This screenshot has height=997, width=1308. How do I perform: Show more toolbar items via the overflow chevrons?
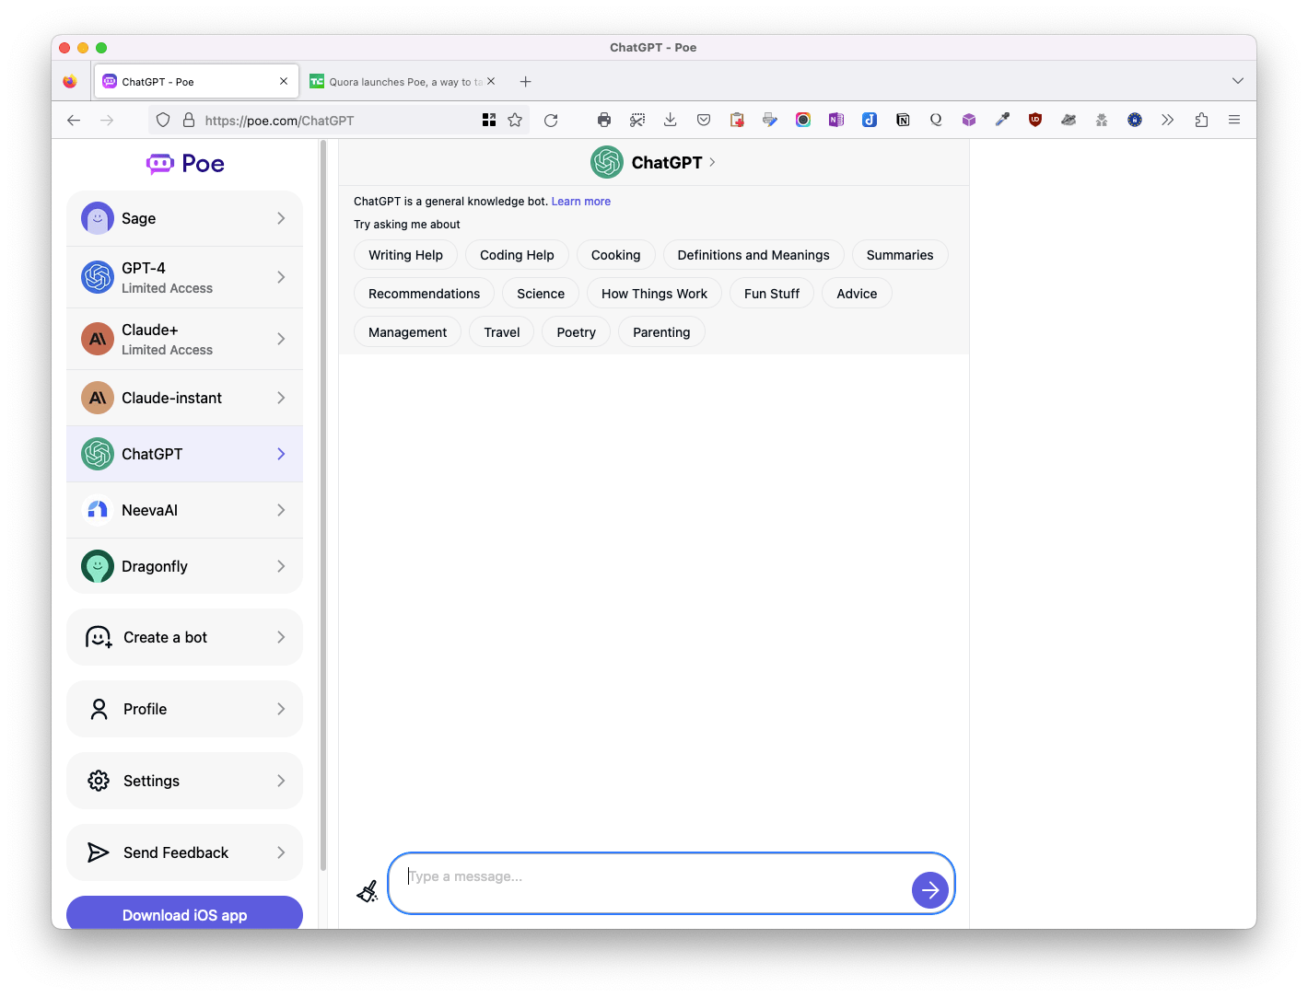(x=1168, y=121)
